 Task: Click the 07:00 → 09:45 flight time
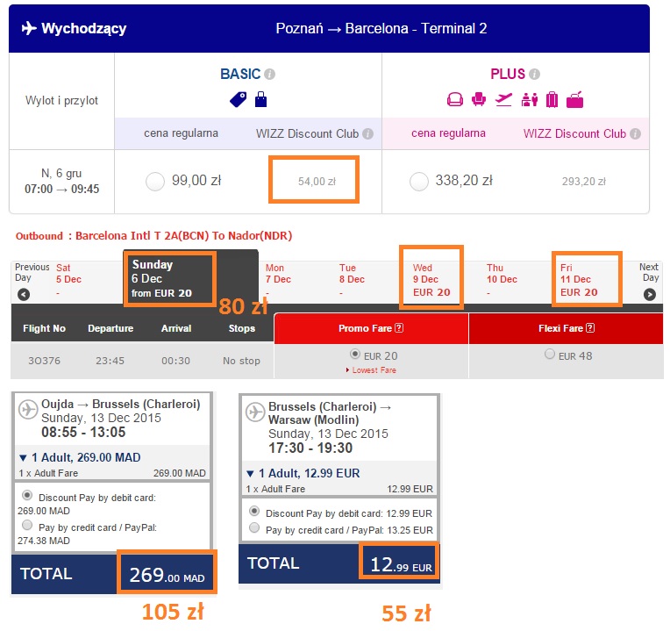click(62, 189)
